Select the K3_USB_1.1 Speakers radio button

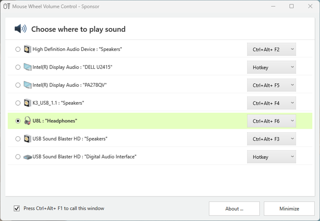[x=18, y=103]
